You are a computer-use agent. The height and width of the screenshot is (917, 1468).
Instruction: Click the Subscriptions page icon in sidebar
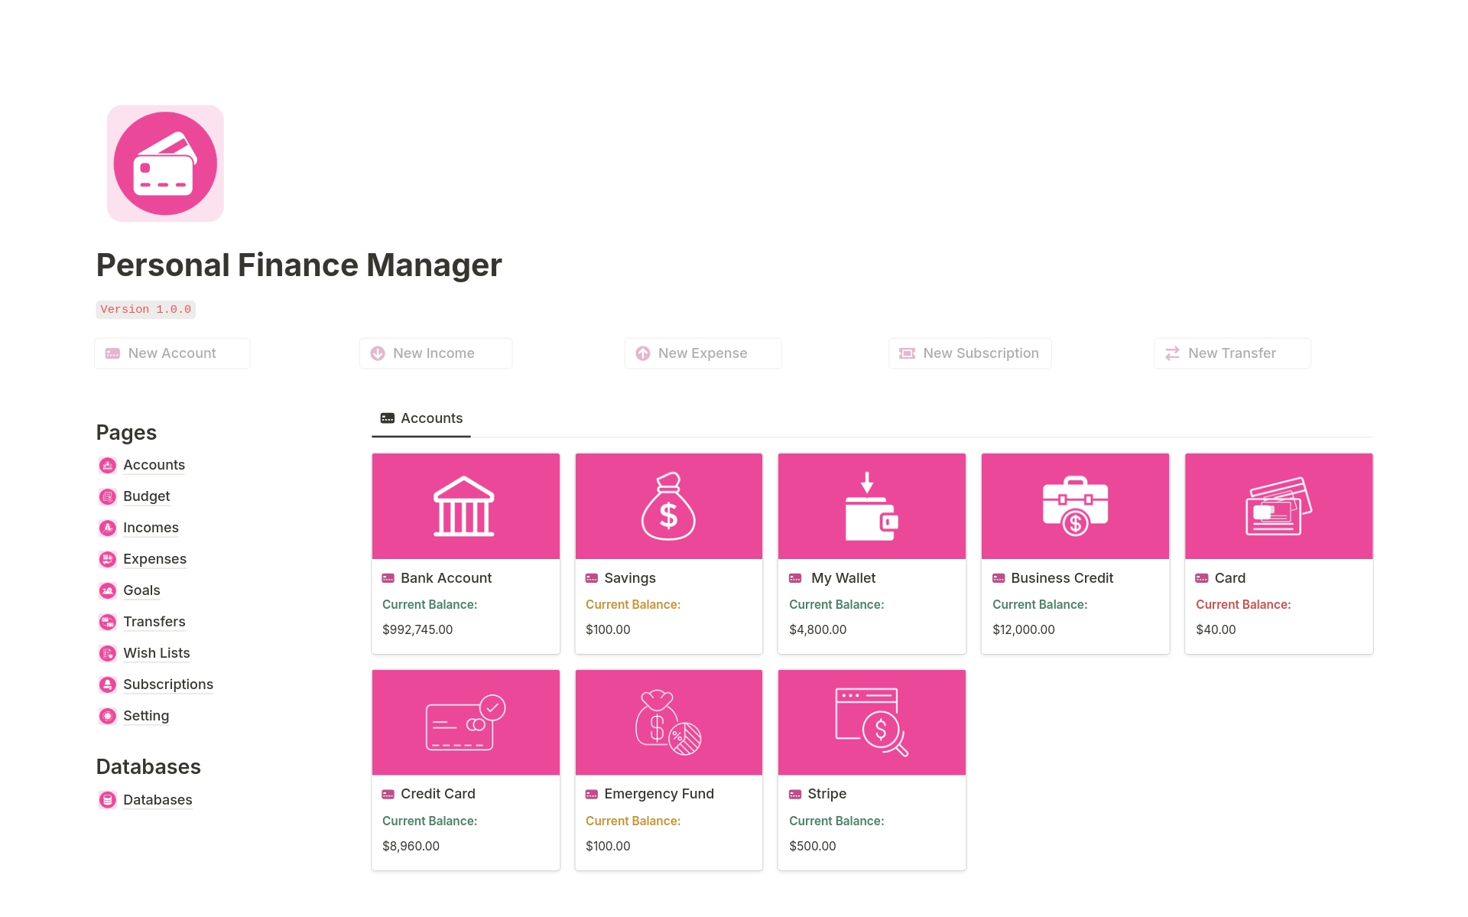click(x=108, y=684)
